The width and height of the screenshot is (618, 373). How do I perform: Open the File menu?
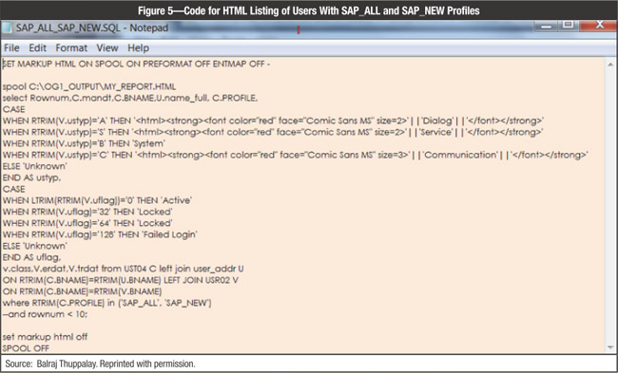11,48
